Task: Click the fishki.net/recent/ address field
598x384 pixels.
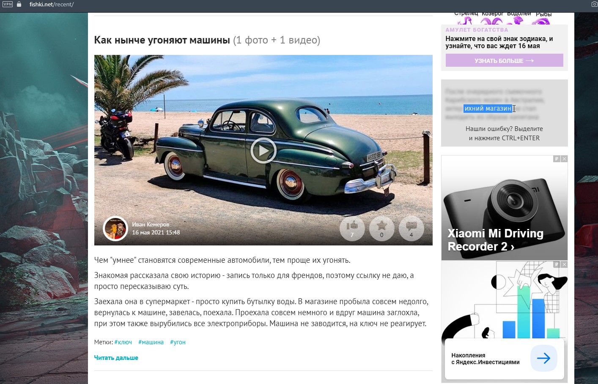Action: click(x=52, y=4)
